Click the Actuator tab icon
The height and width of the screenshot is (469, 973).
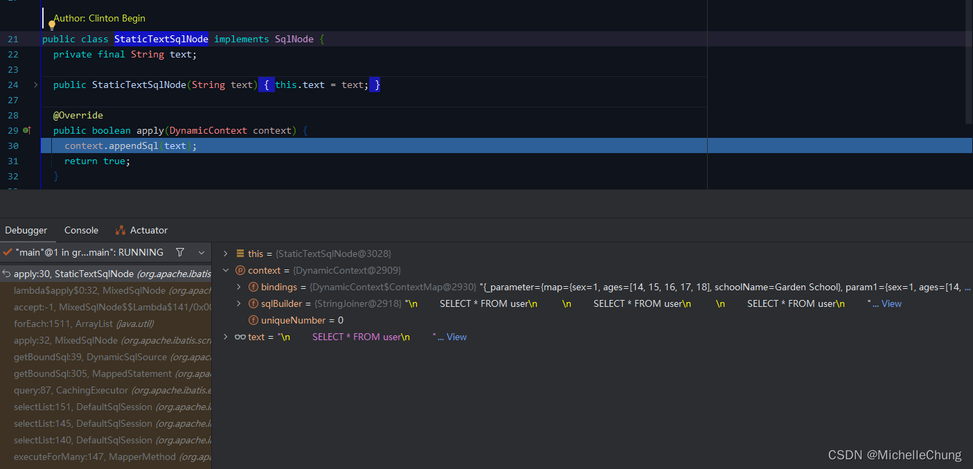120,230
